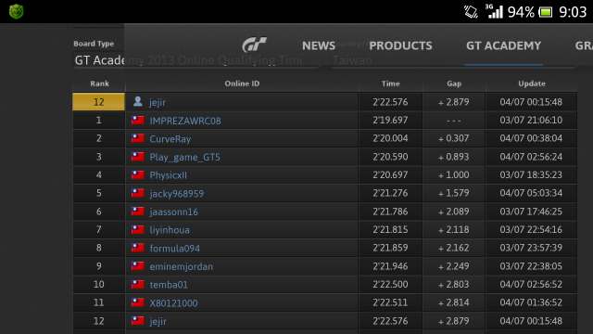This screenshot has width=593, height=334.
Task: Click the rank 1 cell
Action: (x=99, y=121)
